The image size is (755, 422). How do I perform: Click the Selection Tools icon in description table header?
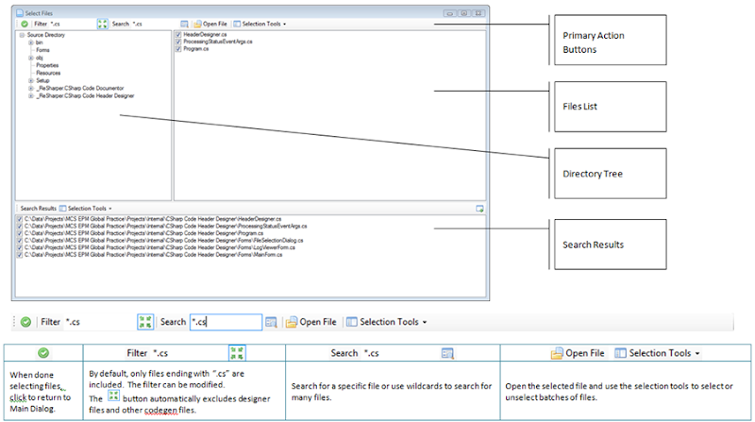[621, 353]
